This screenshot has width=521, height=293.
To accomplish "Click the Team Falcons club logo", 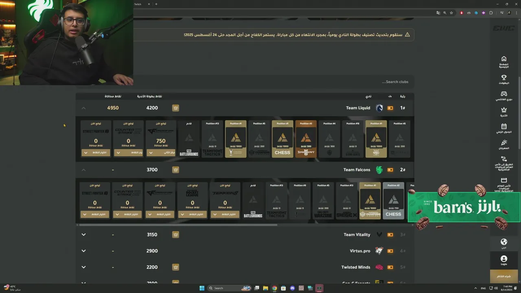I will click(x=379, y=170).
